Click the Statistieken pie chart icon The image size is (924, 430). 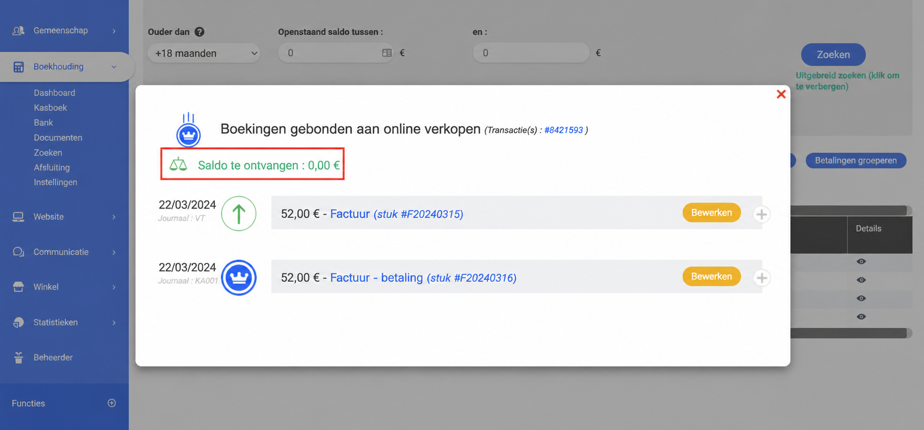[x=18, y=322]
